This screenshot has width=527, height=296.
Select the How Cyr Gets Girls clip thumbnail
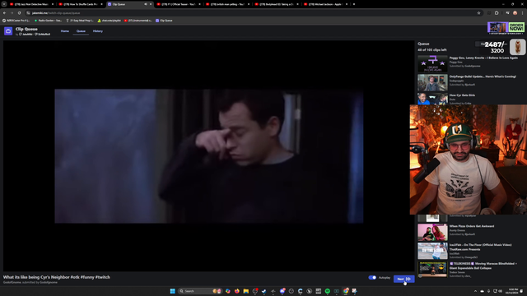click(x=432, y=99)
